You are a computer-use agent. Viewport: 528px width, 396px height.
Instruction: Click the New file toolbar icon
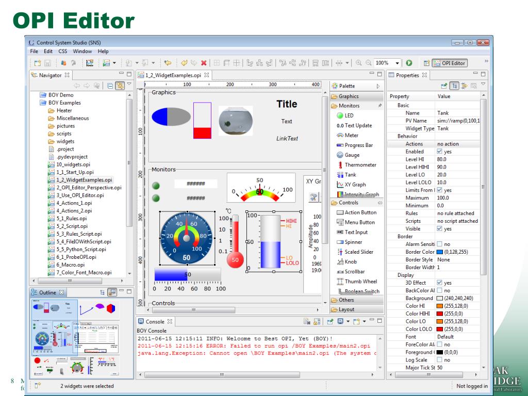tap(37, 63)
